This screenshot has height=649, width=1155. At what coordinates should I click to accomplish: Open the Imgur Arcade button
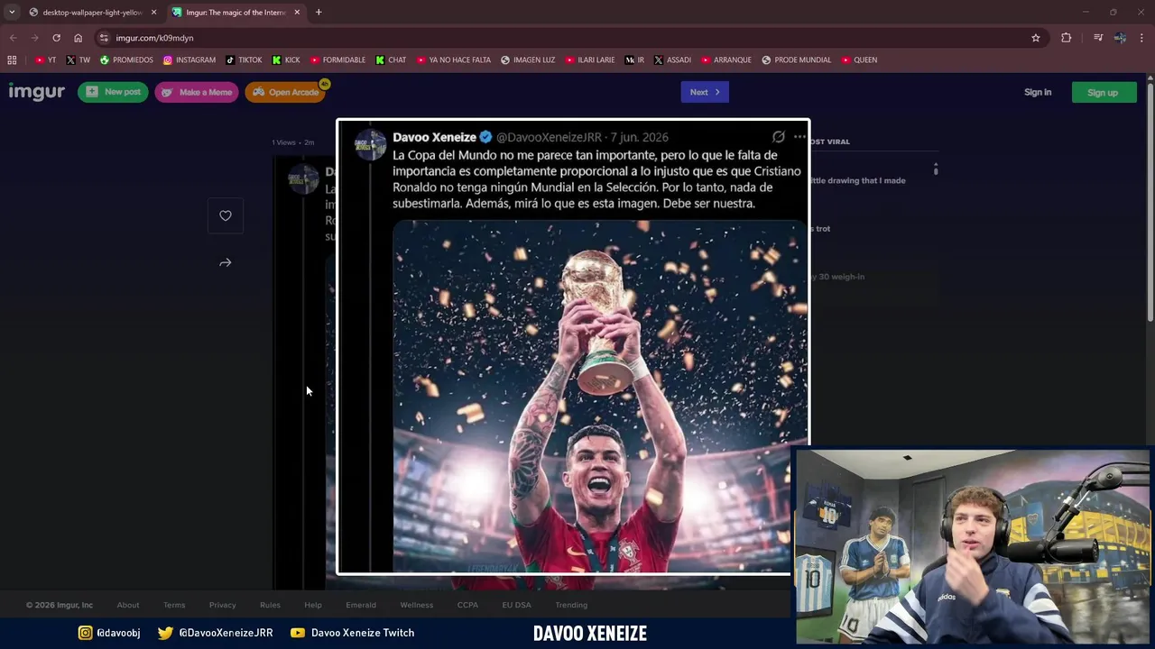point(285,92)
